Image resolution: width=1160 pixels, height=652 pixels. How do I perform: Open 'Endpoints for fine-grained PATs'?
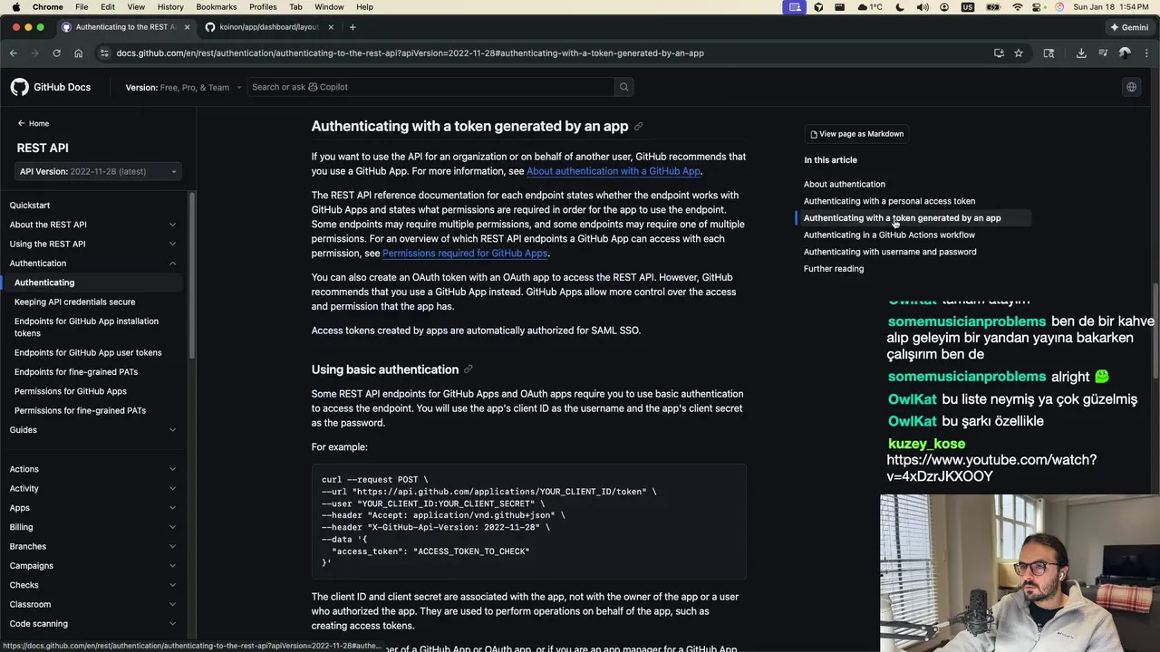click(76, 372)
